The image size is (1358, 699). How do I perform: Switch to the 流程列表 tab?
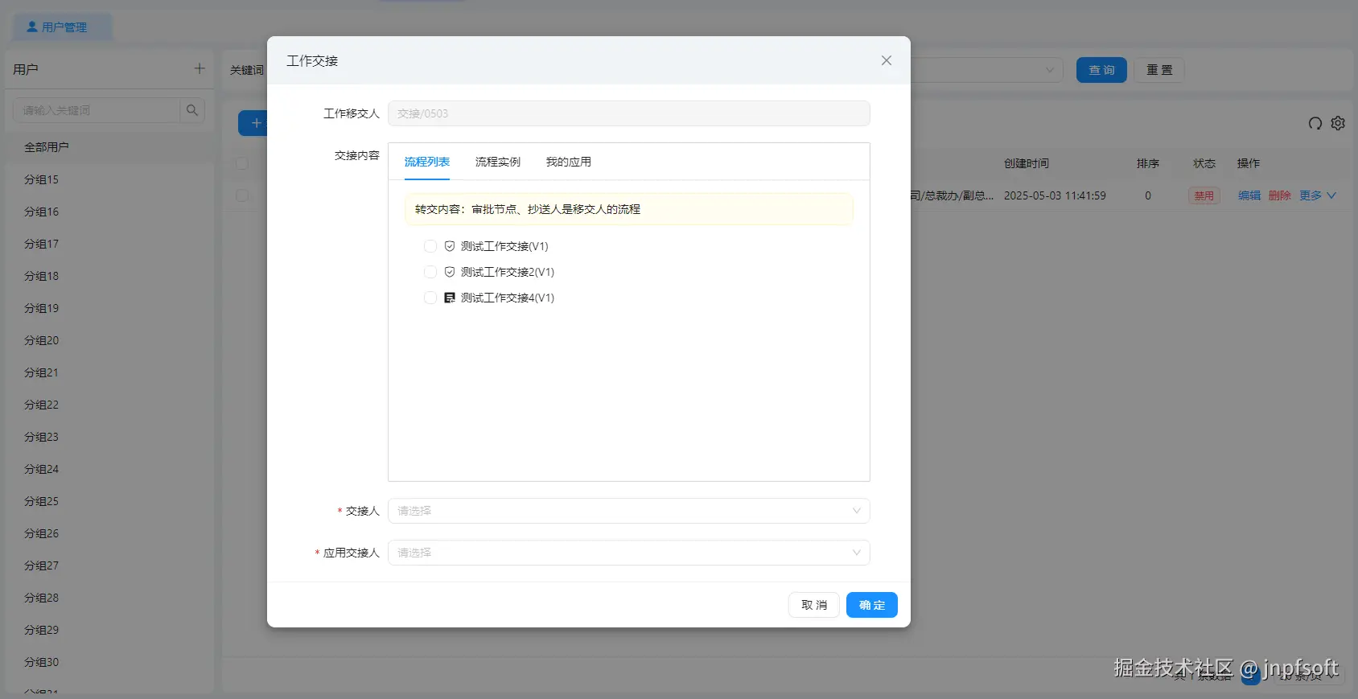tap(427, 162)
